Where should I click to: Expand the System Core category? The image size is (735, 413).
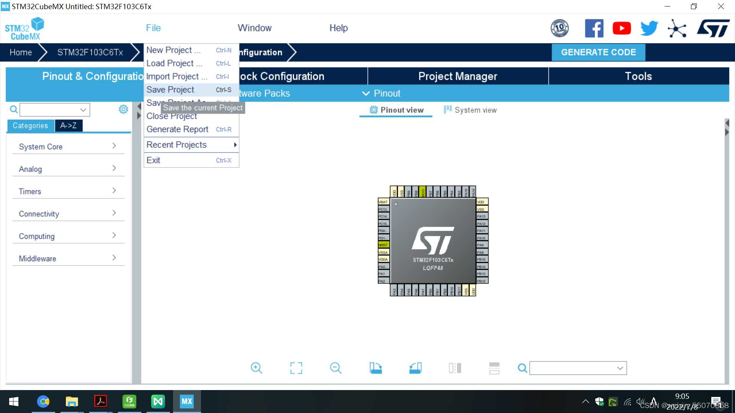pos(68,146)
